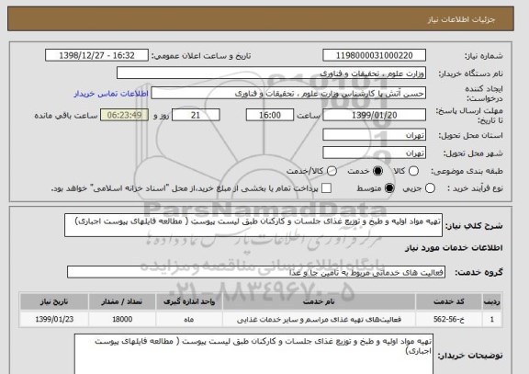Click the deadline date field 1399/01/20
This screenshot has width=529, height=374.
click(374, 115)
